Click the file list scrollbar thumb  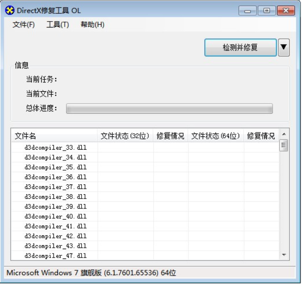tap(284, 146)
